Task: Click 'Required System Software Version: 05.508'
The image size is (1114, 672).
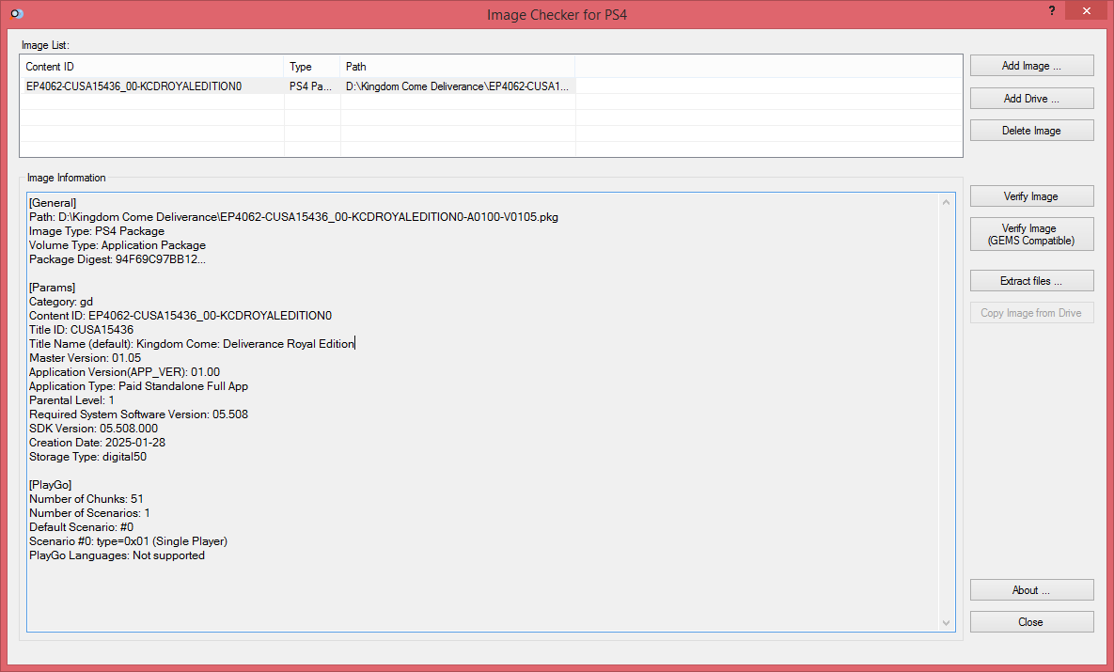Action: pos(138,414)
